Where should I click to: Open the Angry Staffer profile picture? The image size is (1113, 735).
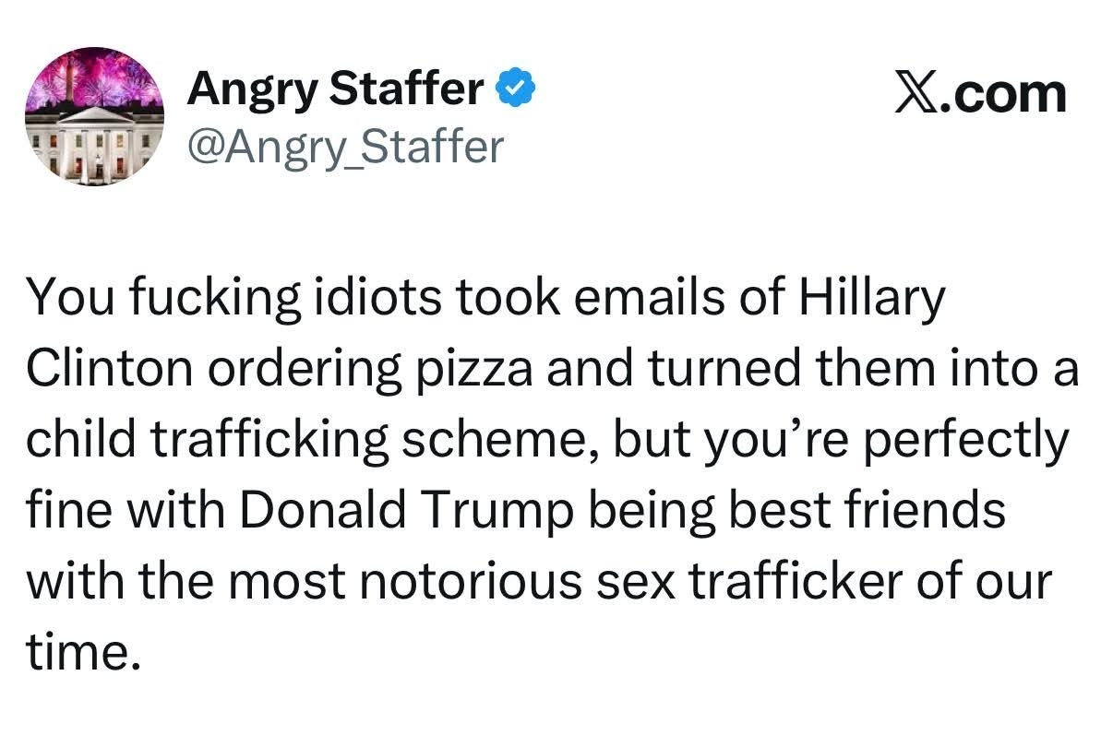(x=95, y=117)
